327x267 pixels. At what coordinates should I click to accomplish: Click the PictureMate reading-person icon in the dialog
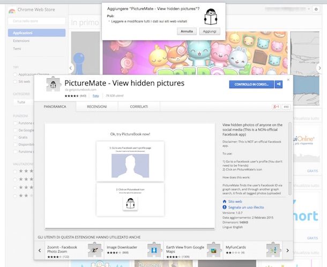(x=211, y=17)
